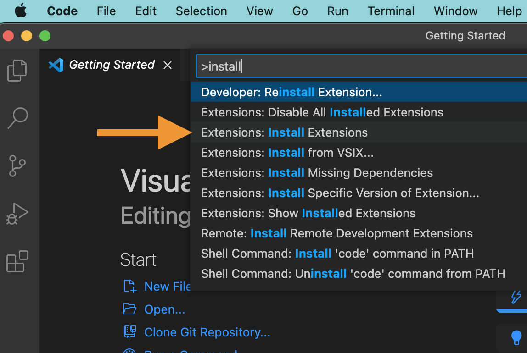Select the Run and Debug icon

pos(17,213)
